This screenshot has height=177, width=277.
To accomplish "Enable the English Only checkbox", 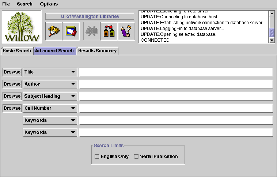I will click(x=97, y=157).
